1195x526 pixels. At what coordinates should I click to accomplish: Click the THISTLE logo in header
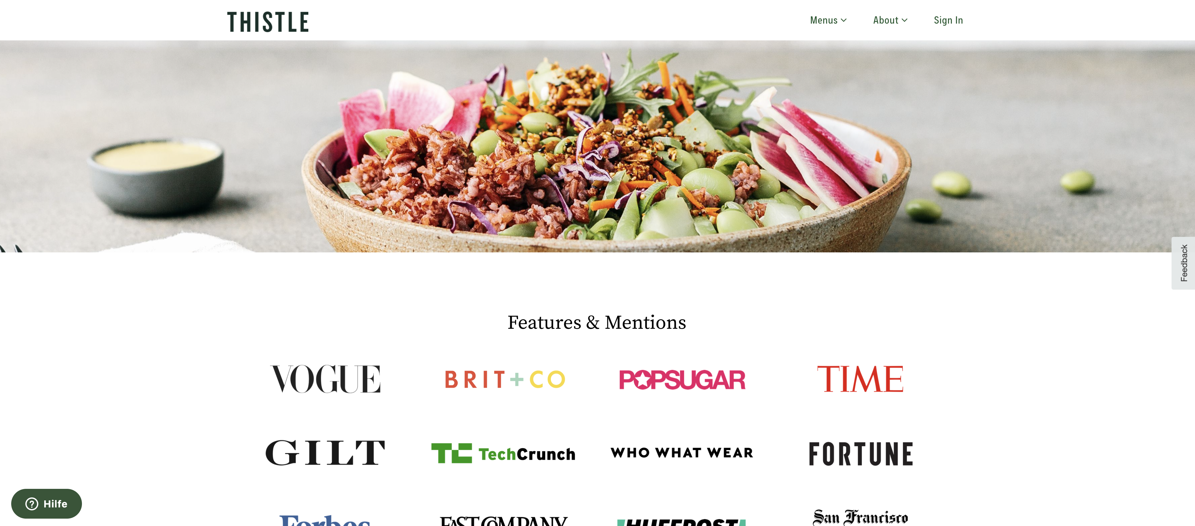pos(268,22)
